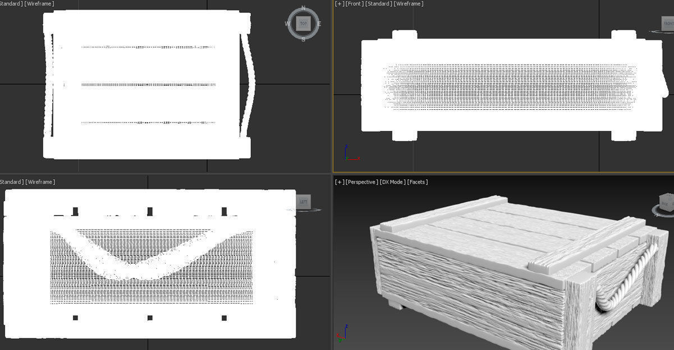Image resolution: width=674 pixels, height=350 pixels.
Task: Open the [Standard] menu in the Front viewport
Action: point(379,4)
